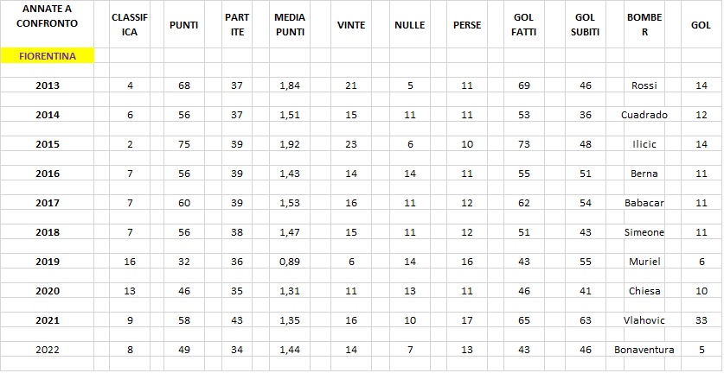Screen dimensions: 724x373
Task: Click the 2022 year cell
Action: (x=47, y=350)
